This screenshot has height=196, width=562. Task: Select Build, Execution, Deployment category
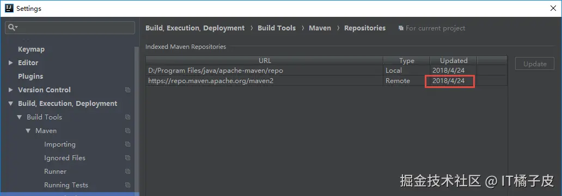[68, 103]
